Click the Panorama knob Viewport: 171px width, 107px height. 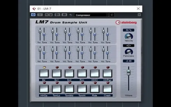click(x=129, y=52)
